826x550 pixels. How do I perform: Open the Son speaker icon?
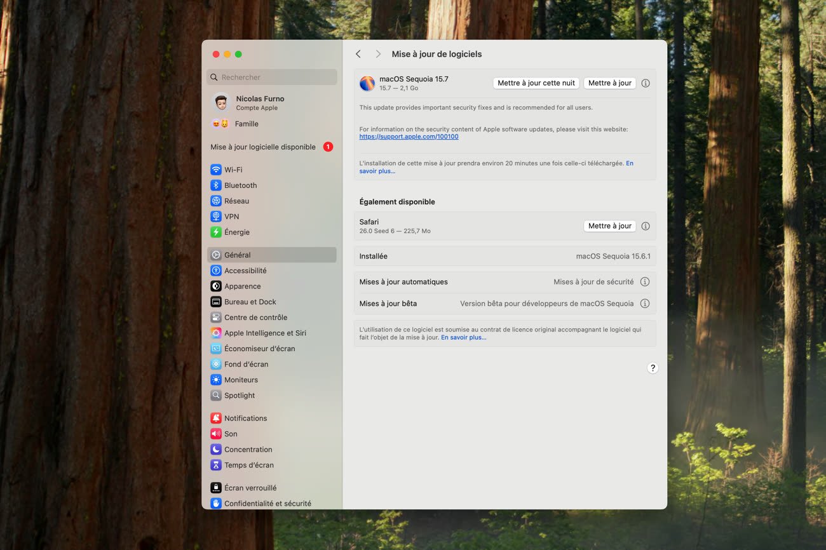click(x=216, y=434)
